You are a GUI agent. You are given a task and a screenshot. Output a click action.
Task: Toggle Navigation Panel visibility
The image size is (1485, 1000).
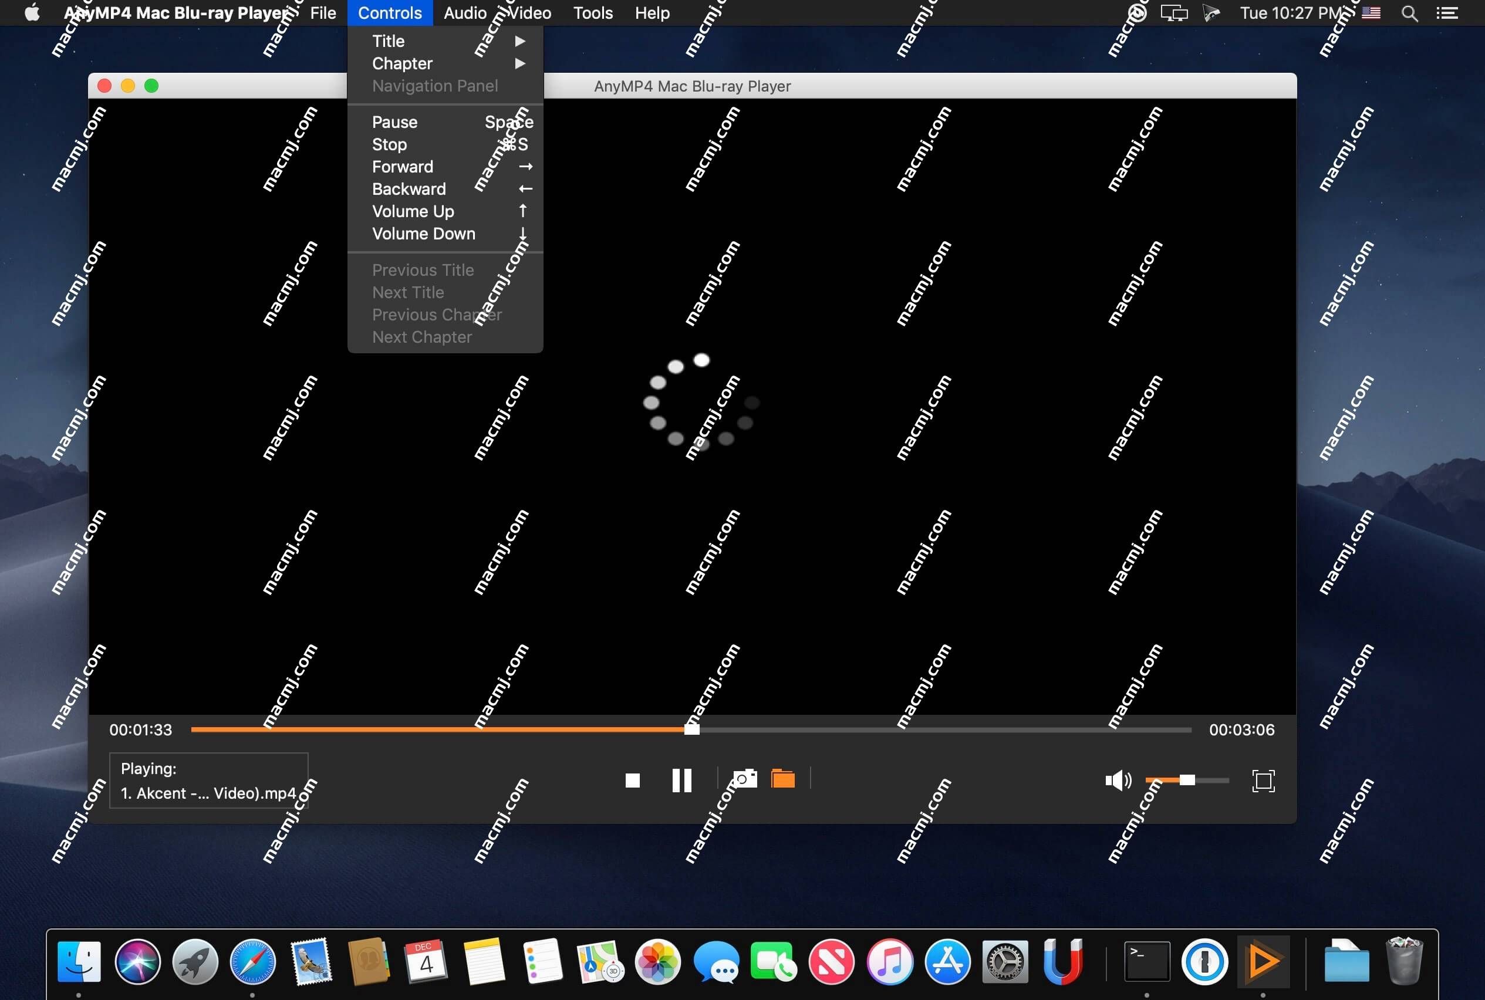pos(435,86)
